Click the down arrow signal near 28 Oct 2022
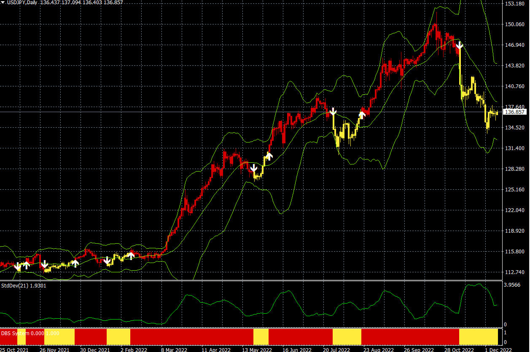 (x=460, y=45)
